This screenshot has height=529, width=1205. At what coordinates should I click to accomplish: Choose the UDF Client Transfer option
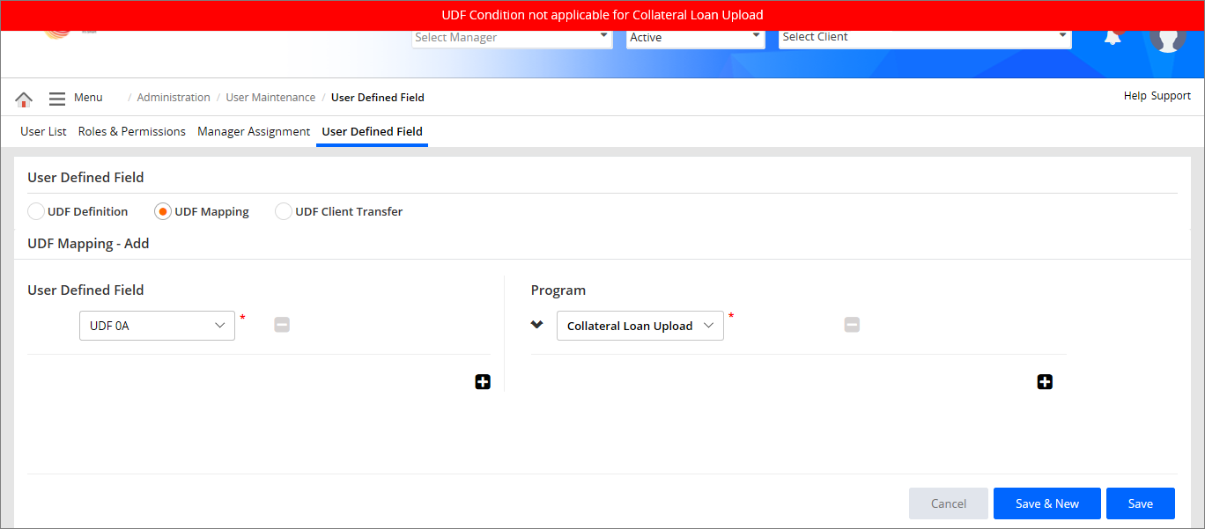point(284,211)
